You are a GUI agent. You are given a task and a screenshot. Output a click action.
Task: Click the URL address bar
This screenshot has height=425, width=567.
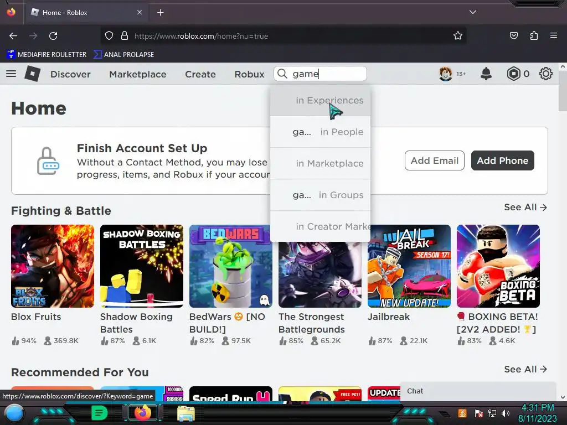point(283,36)
